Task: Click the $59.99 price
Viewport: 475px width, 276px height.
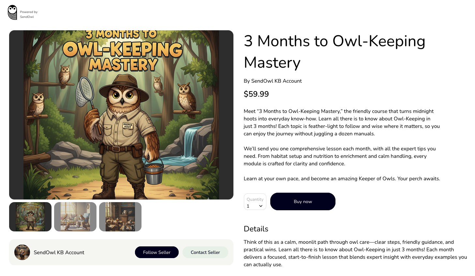Action: coord(256,94)
